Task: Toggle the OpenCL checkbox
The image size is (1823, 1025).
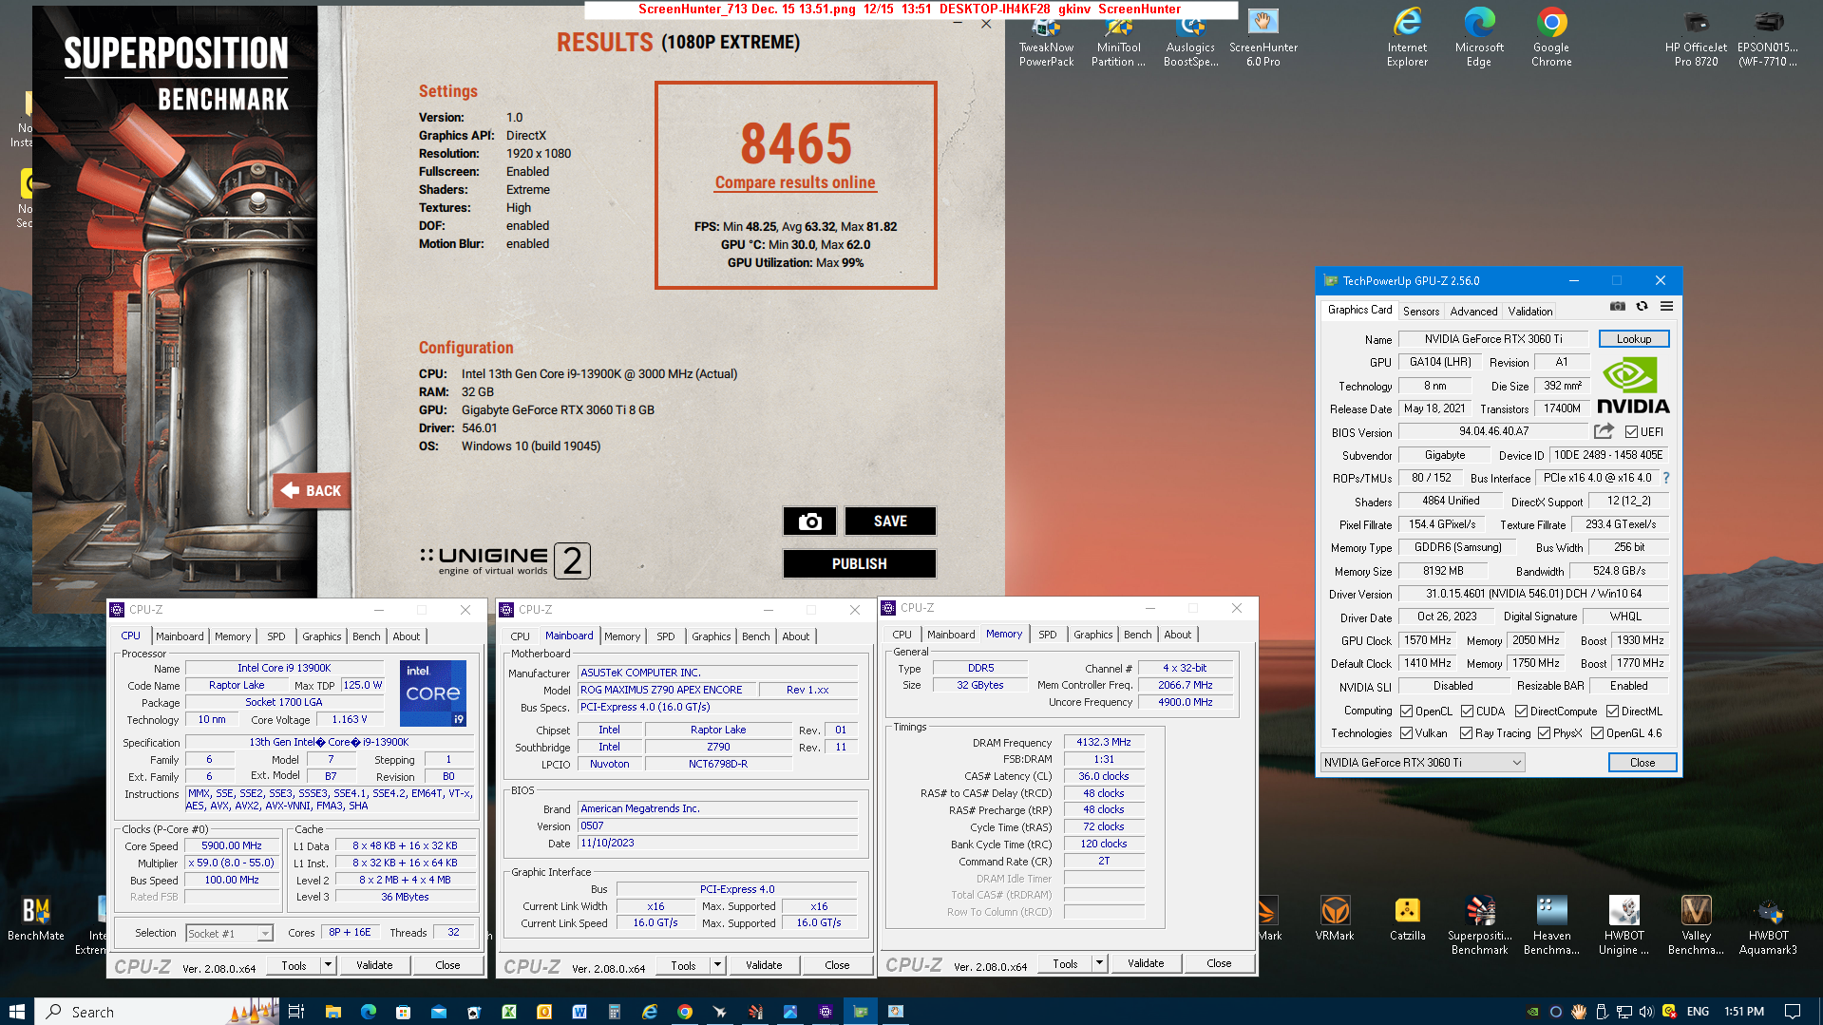Action: [1407, 711]
